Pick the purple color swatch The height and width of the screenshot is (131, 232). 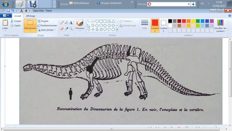coord(212,21)
